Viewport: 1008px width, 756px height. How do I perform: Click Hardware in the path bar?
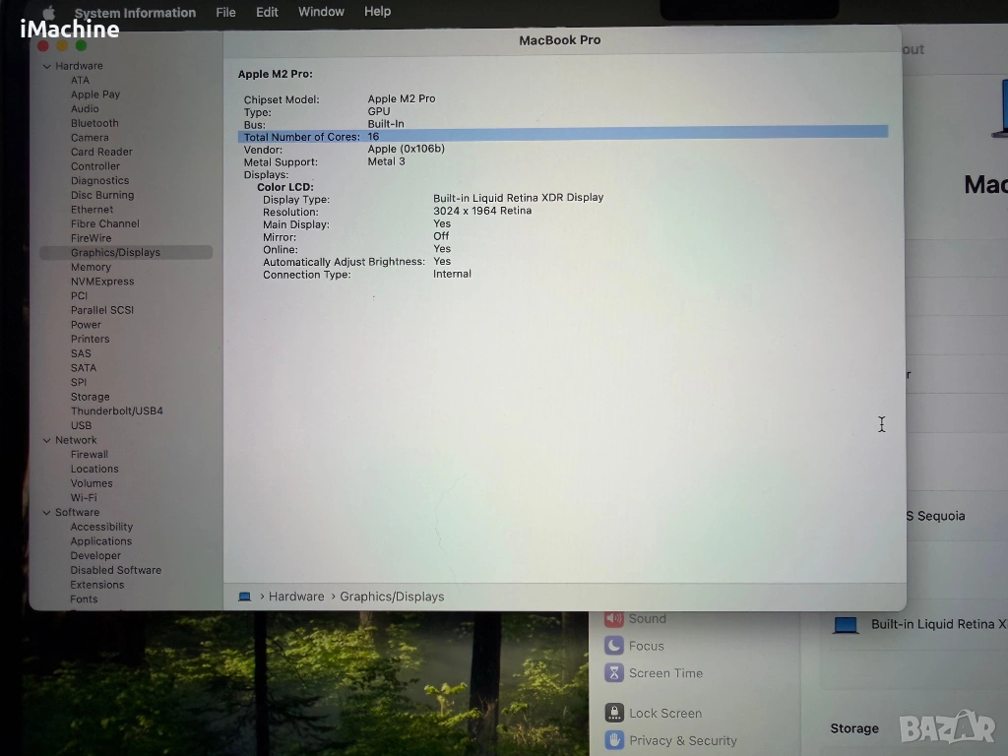[296, 597]
